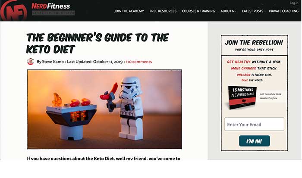This screenshot has width=302, height=178.
Task: Click the Join The Rebellion heading
Action: 254,43
